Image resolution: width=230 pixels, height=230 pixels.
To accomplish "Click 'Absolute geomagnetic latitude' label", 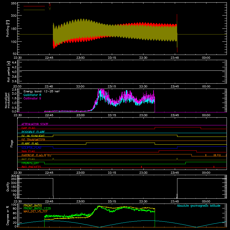I will tap(199, 206).
